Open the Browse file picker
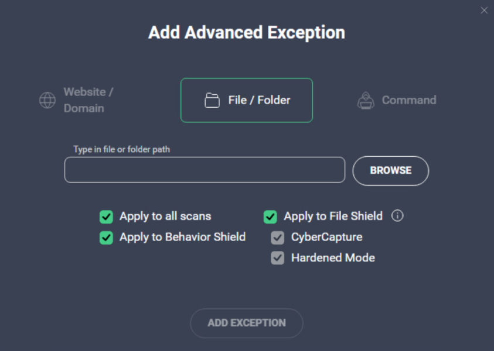This screenshot has height=351, width=494. (x=390, y=170)
